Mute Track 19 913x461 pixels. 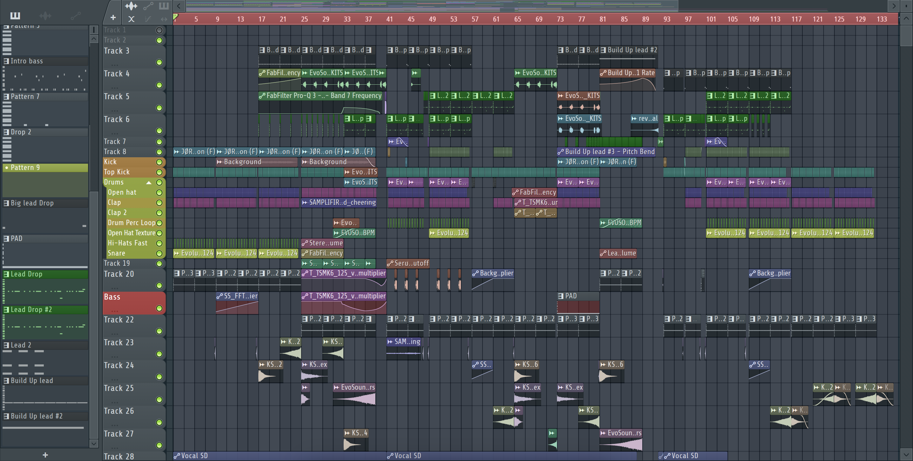click(159, 263)
